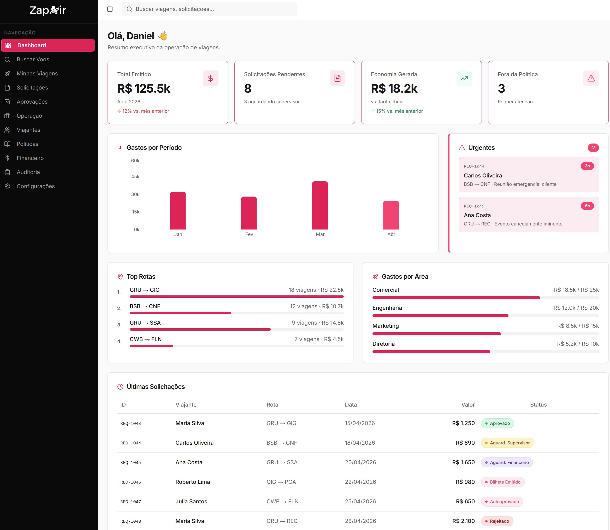Click the Mar bar in the spending chart

click(x=320, y=205)
